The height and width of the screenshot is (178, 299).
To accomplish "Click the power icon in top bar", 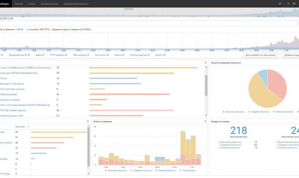I will pyautogui.click(x=288, y=4).
